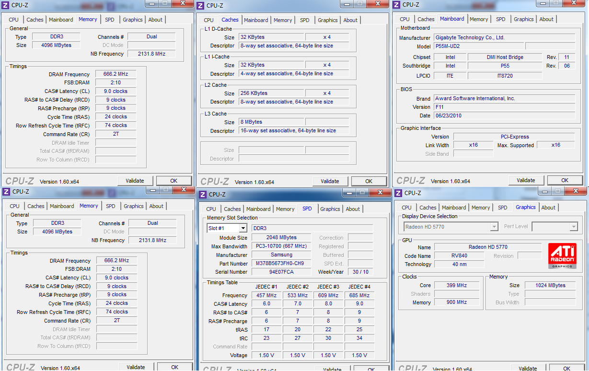The width and height of the screenshot is (589, 371).
Task: Click the CPU-Z title icon of the Mainboard window
Action: [x=397, y=4]
